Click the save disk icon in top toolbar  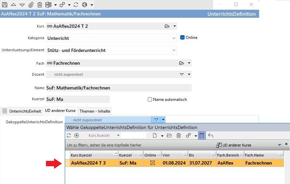point(5,5)
